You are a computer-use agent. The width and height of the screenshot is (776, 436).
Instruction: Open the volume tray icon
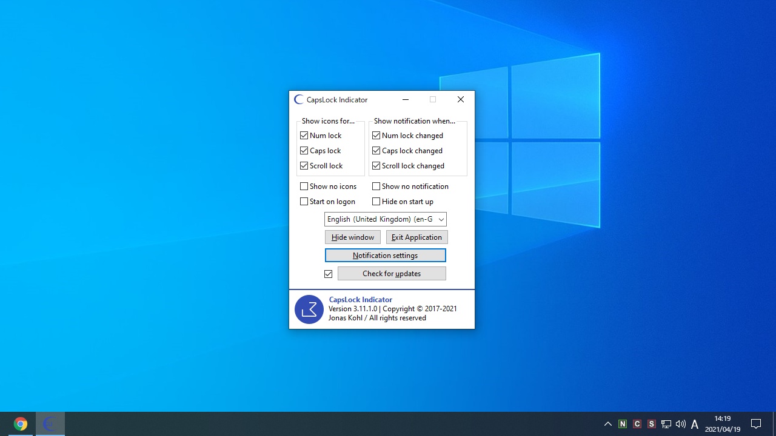[681, 424]
